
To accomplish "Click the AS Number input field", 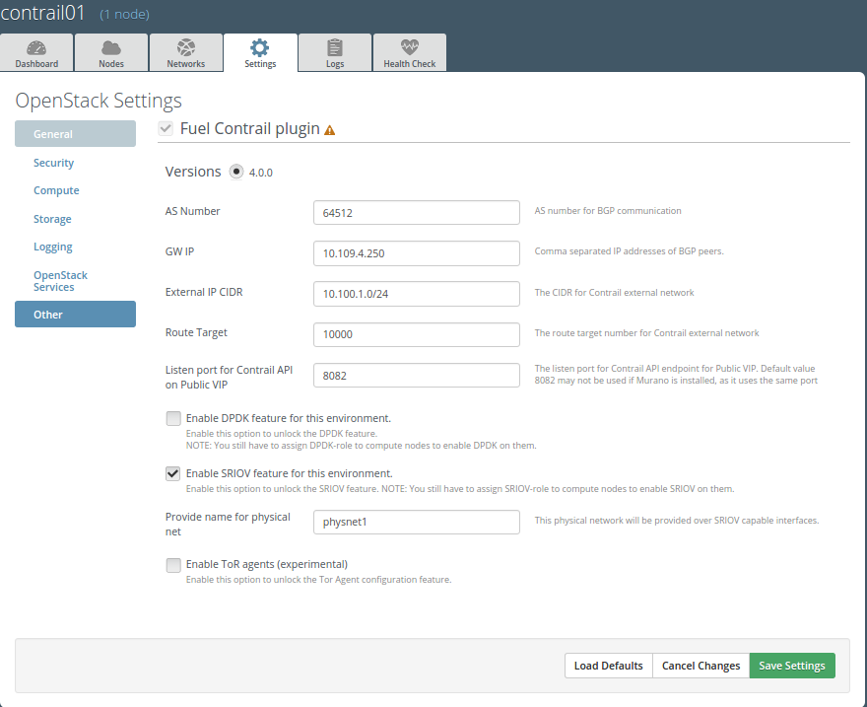I will 417,212.
